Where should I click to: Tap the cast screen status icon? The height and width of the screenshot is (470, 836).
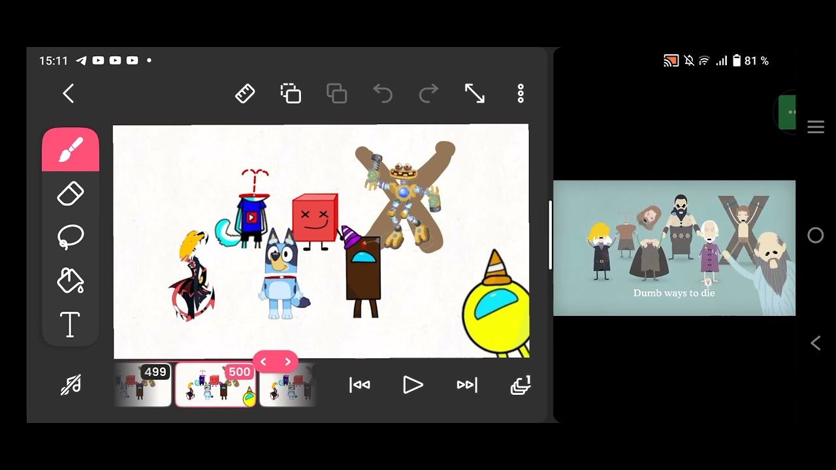click(671, 61)
